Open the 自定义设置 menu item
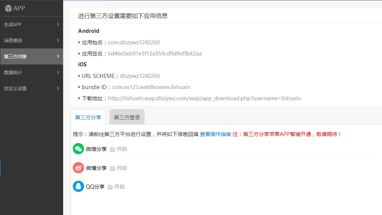The width and height of the screenshot is (382, 215). [15, 89]
